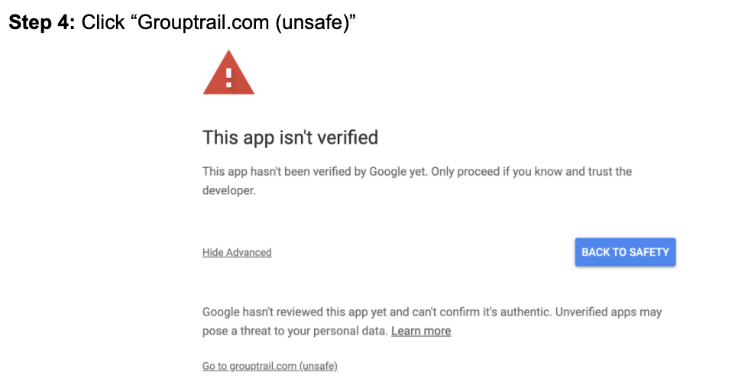Collapse details with Hide Advanced

point(237,253)
